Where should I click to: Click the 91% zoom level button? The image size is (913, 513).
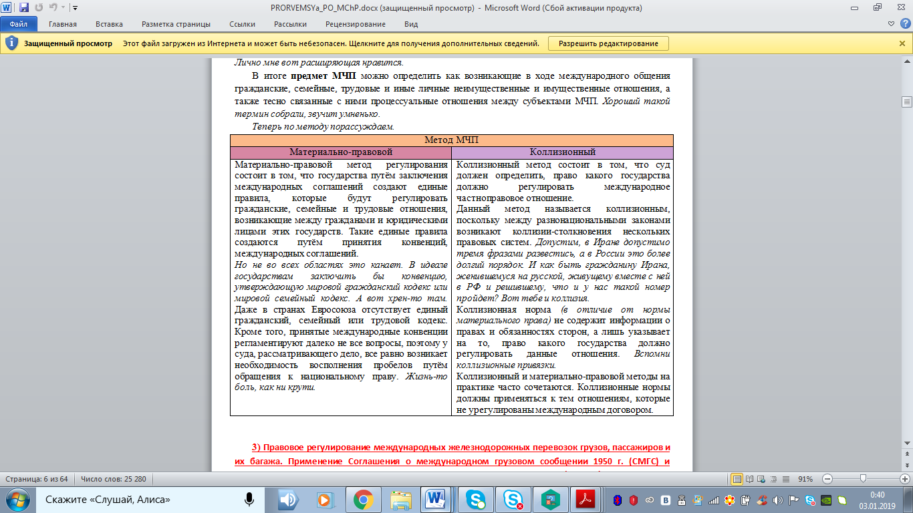tap(805, 479)
